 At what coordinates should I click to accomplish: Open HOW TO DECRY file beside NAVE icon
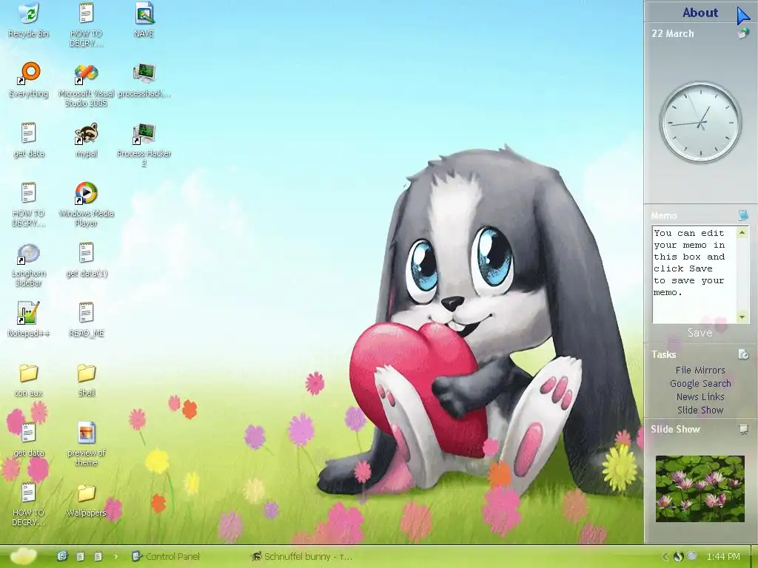86,25
